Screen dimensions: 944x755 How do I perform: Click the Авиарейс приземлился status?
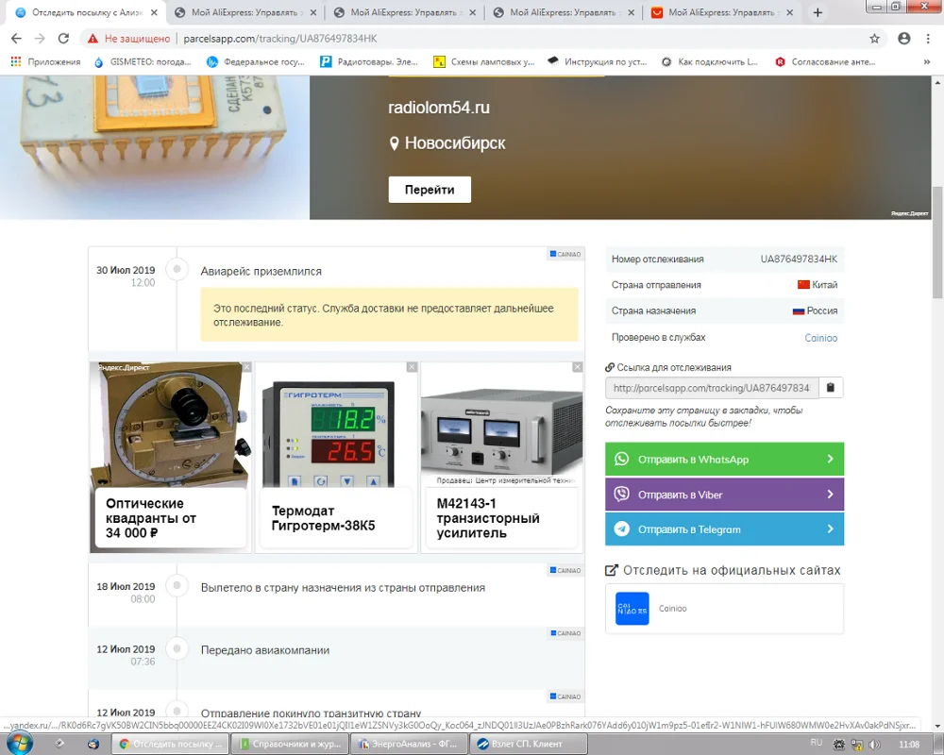pyautogui.click(x=261, y=272)
